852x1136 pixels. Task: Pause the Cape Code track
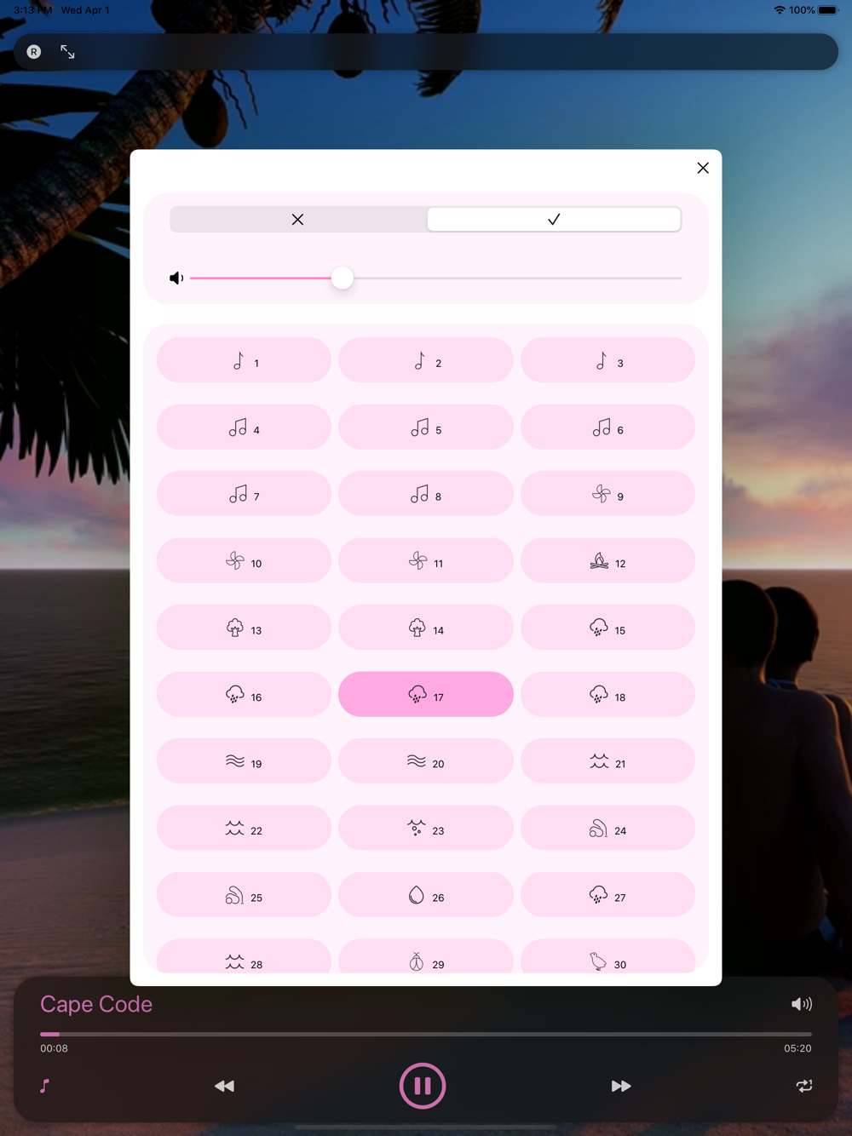coord(423,1086)
